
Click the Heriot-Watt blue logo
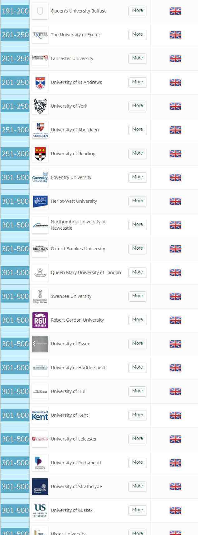coord(40,201)
